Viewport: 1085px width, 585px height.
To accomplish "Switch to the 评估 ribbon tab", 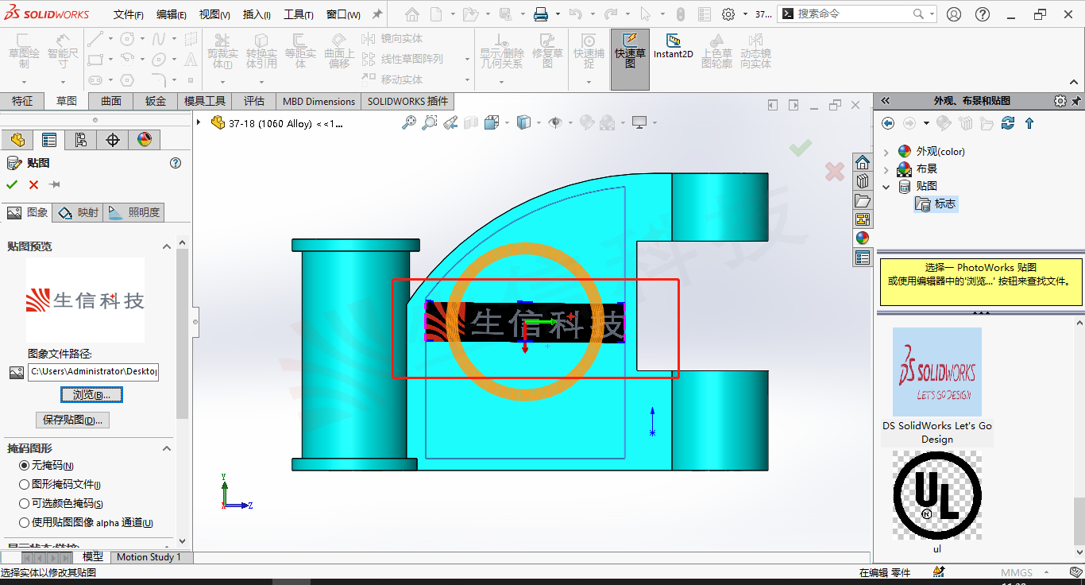I will [254, 101].
